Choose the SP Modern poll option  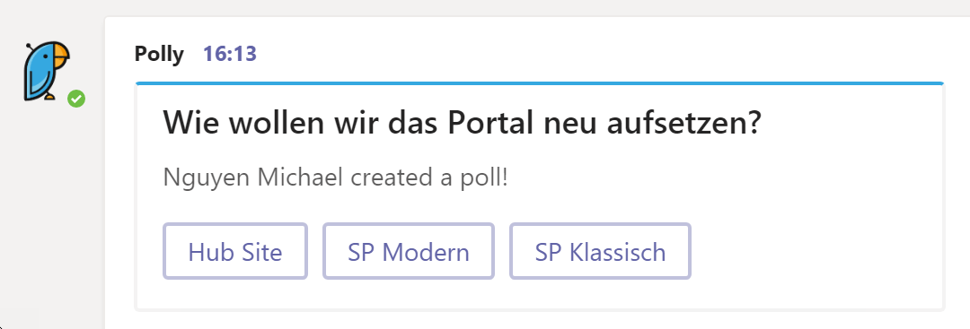409,252
